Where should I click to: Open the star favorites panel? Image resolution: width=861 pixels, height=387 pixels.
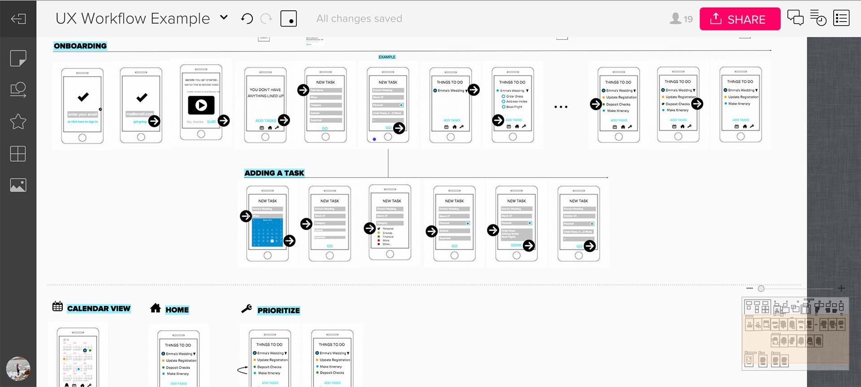point(18,121)
